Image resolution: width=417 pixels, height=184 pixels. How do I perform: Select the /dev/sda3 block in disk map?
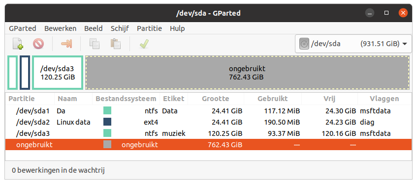click(x=58, y=73)
